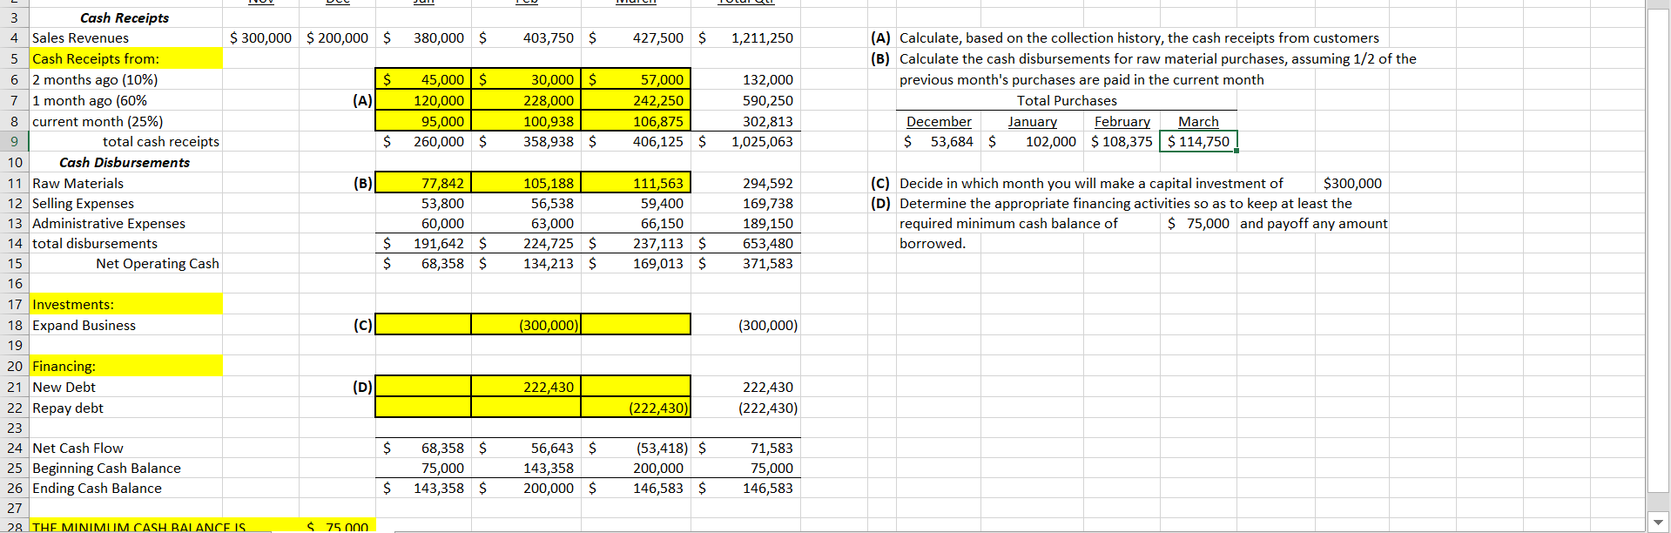Click the yellow 'Financing:' cell
Viewport: 1671px width, 533px height.
tap(125, 366)
